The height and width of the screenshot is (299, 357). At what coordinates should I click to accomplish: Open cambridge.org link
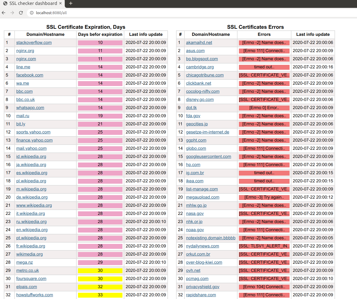click(x=200, y=67)
